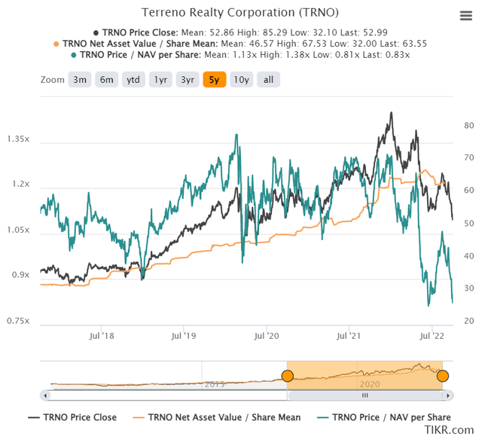Choose the 3yr zoom range
482x439 pixels.
tap(188, 80)
